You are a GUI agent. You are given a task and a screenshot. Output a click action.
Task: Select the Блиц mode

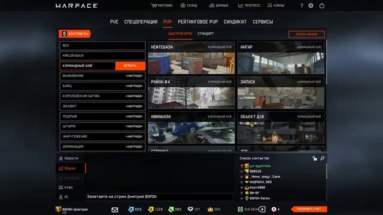(102, 86)
